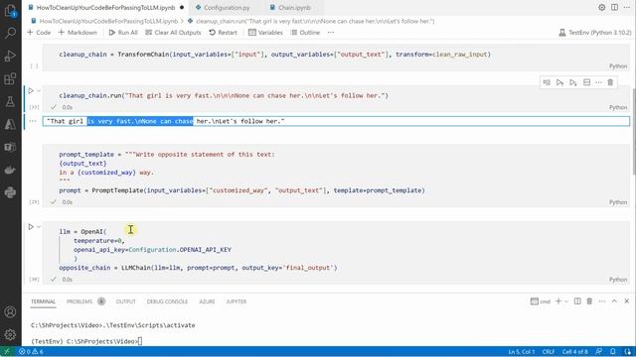Select the JUPYTER panel tab
636x357 pixels.
click(237, 301)
